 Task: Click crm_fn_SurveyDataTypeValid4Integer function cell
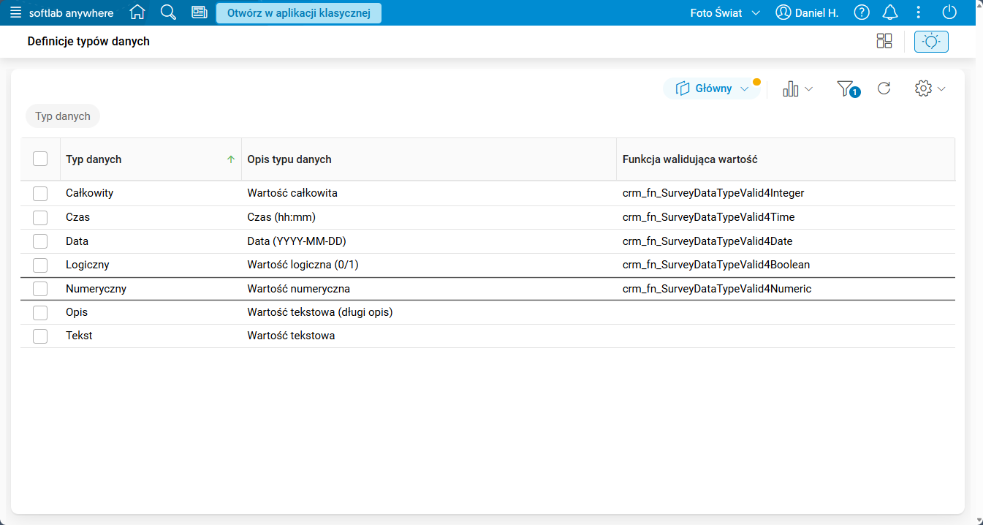pos(786,193)
